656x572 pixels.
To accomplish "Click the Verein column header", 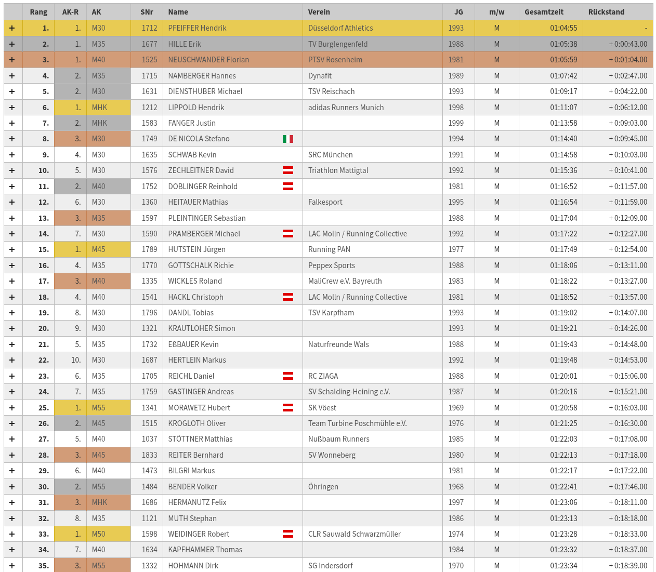I will (x=319, y=12).
